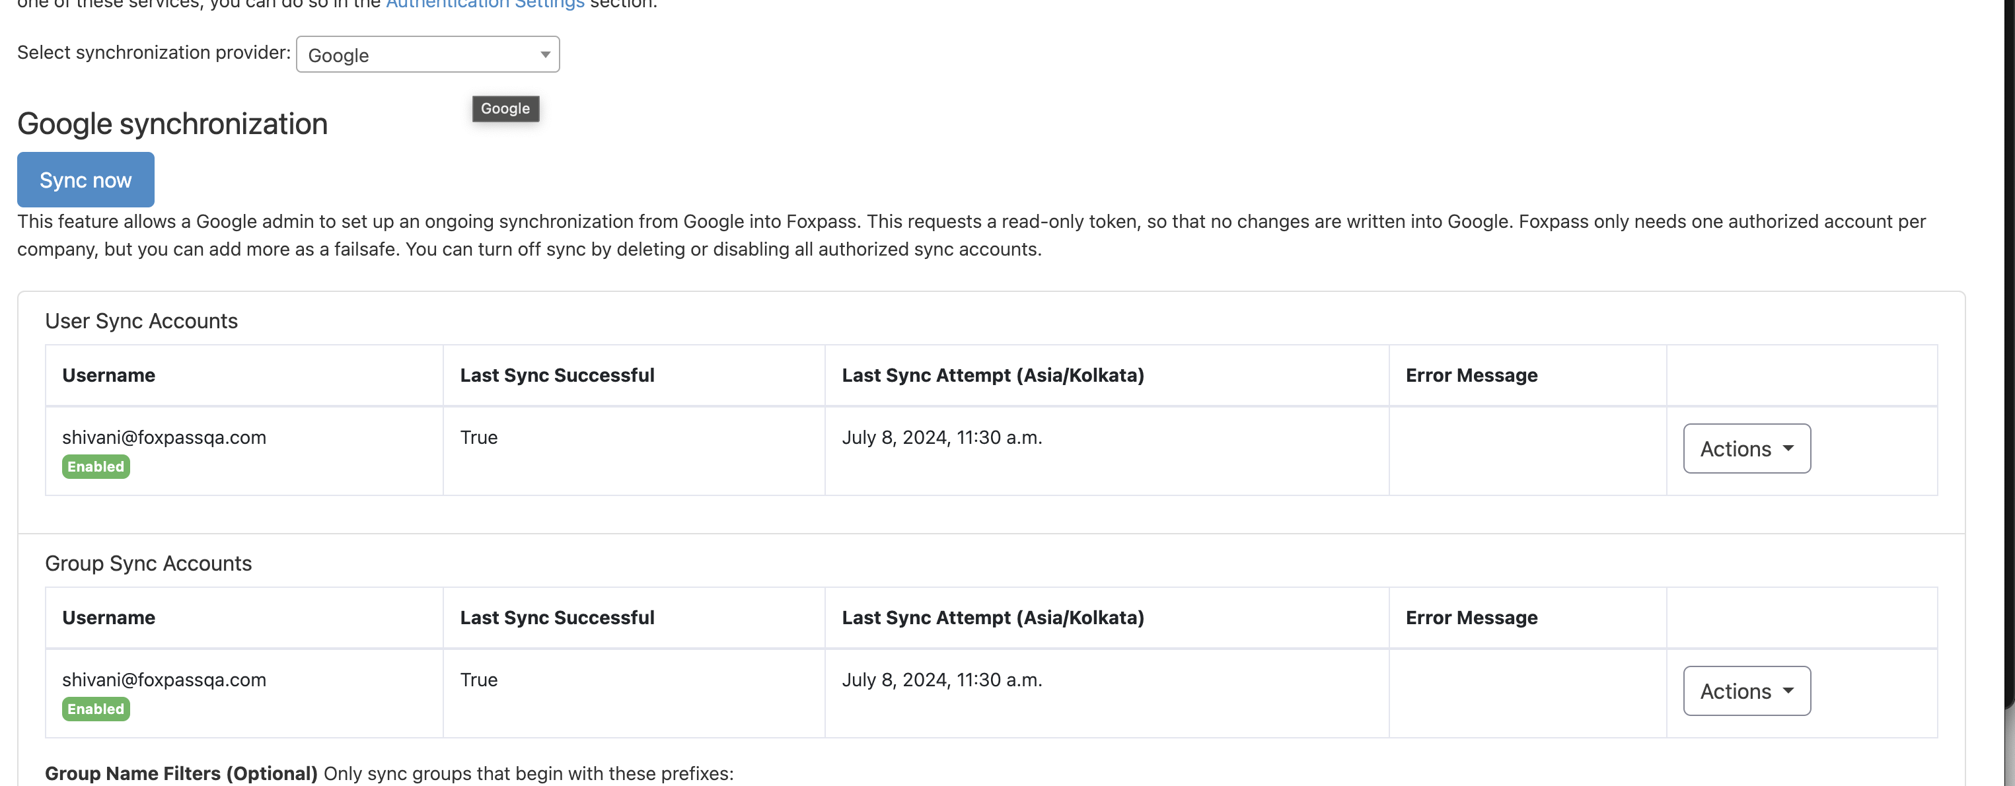Click Error Message header in Group Sync table
The width and height of the screenshot is (2015, 786).
tap(1471, 618)
